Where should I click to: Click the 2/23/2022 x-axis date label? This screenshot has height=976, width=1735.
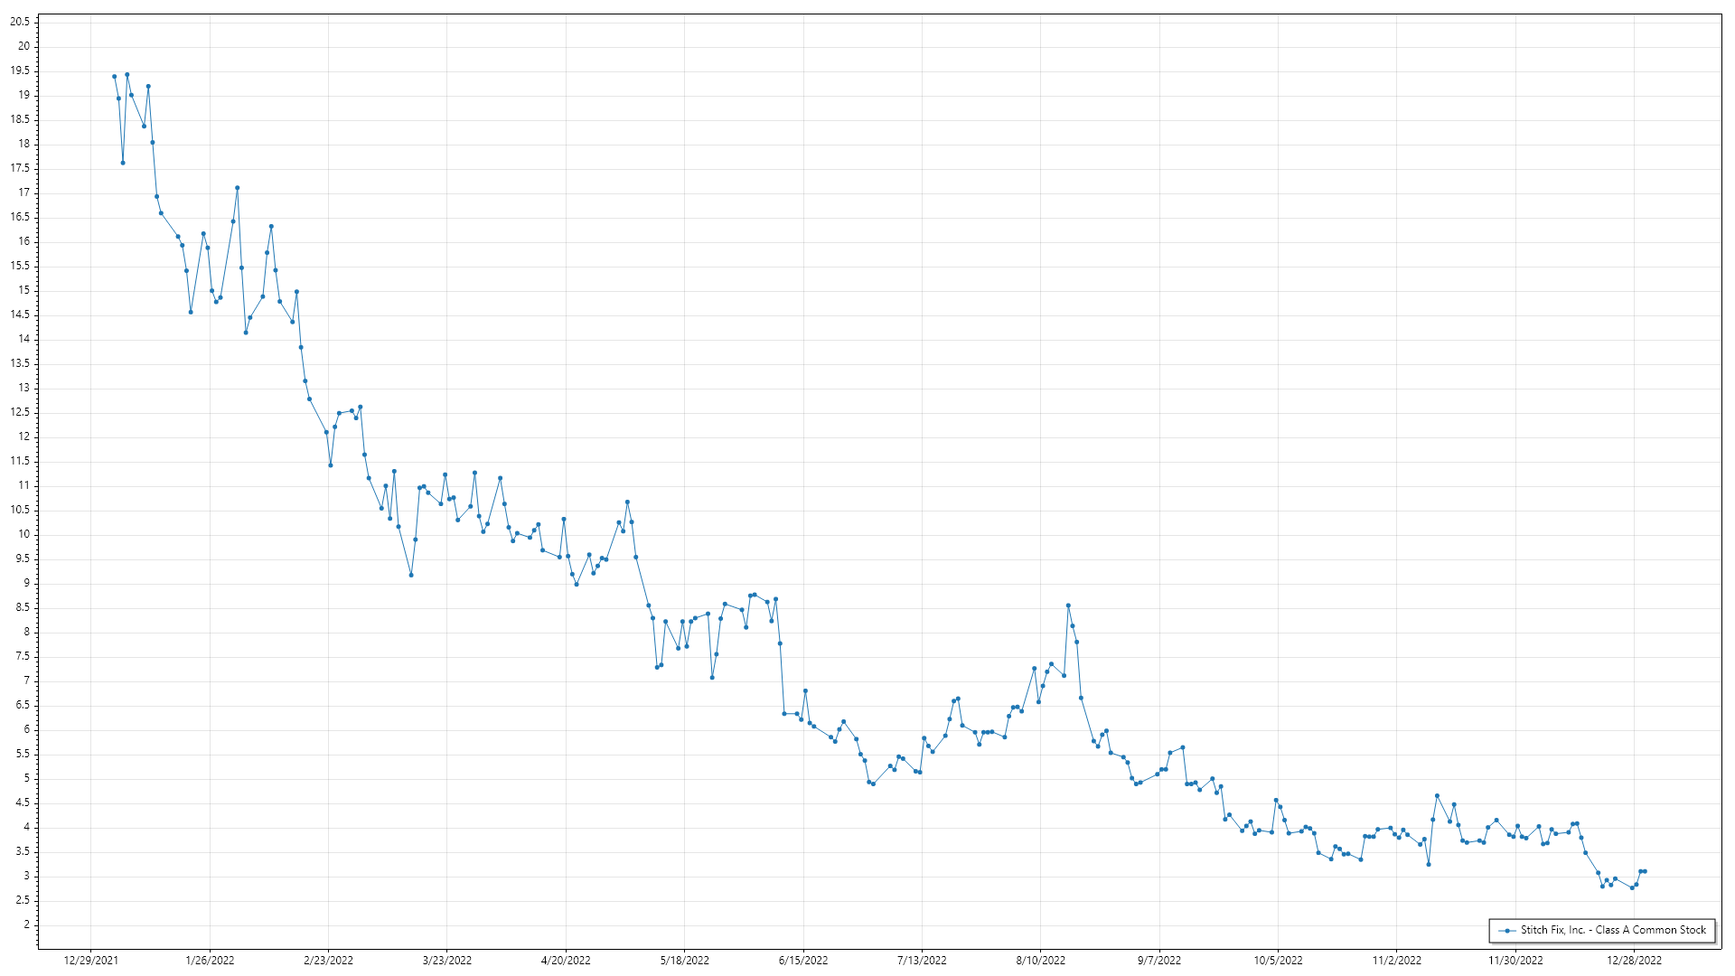(328, 960)
